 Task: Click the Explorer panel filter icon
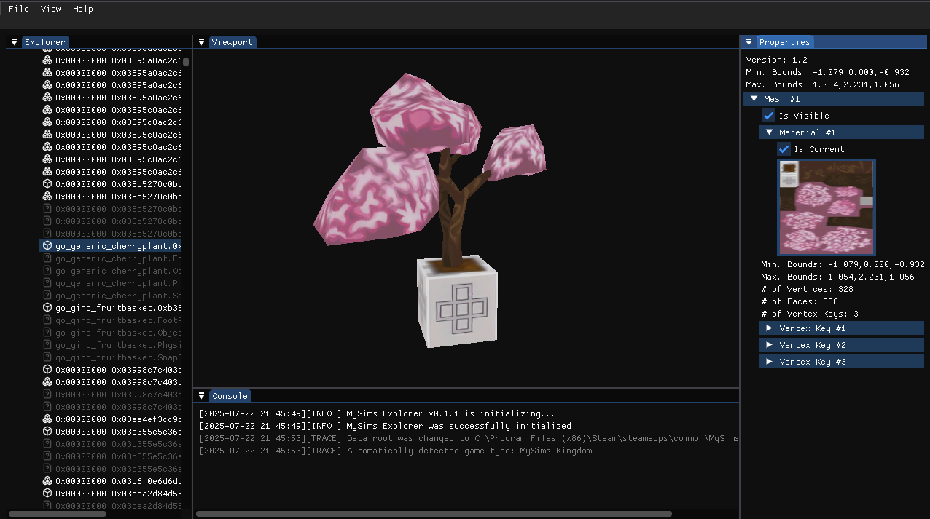[13, 41]
